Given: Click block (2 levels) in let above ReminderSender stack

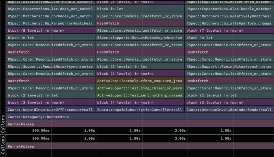Looking at the screenshot, I should click(229, 95).
